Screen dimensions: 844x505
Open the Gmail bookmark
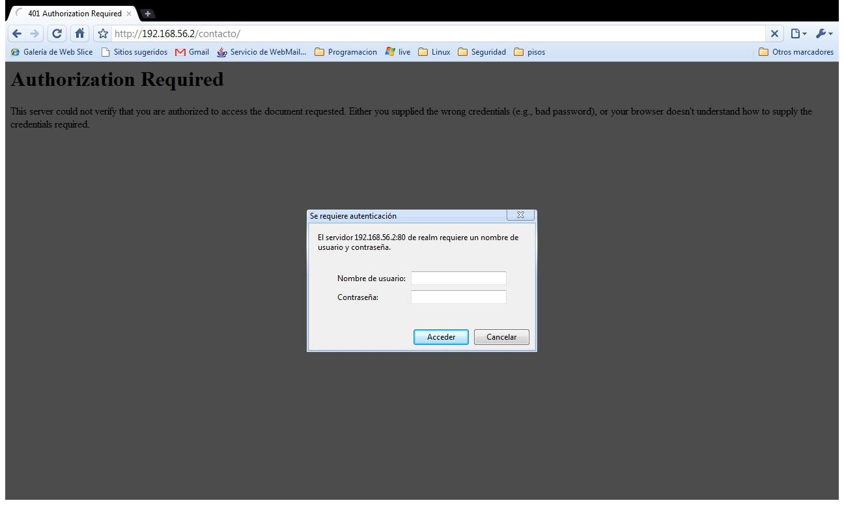click(x=192, y=52)
